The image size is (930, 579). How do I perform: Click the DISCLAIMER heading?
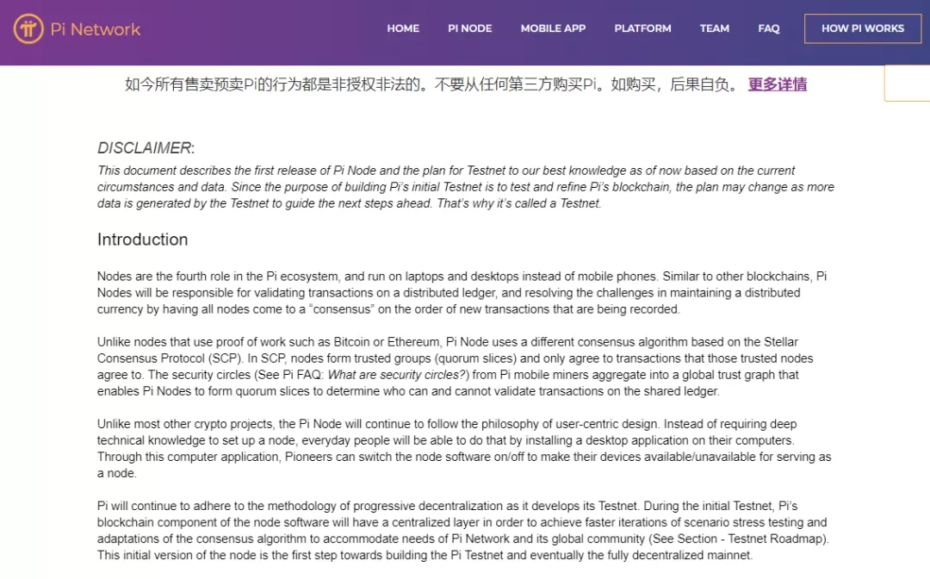(146, 147)
